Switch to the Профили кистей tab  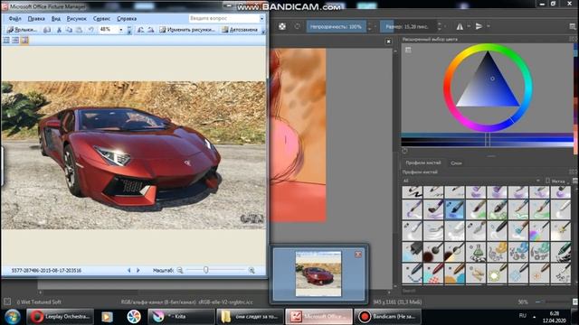[x=423, y=162]
